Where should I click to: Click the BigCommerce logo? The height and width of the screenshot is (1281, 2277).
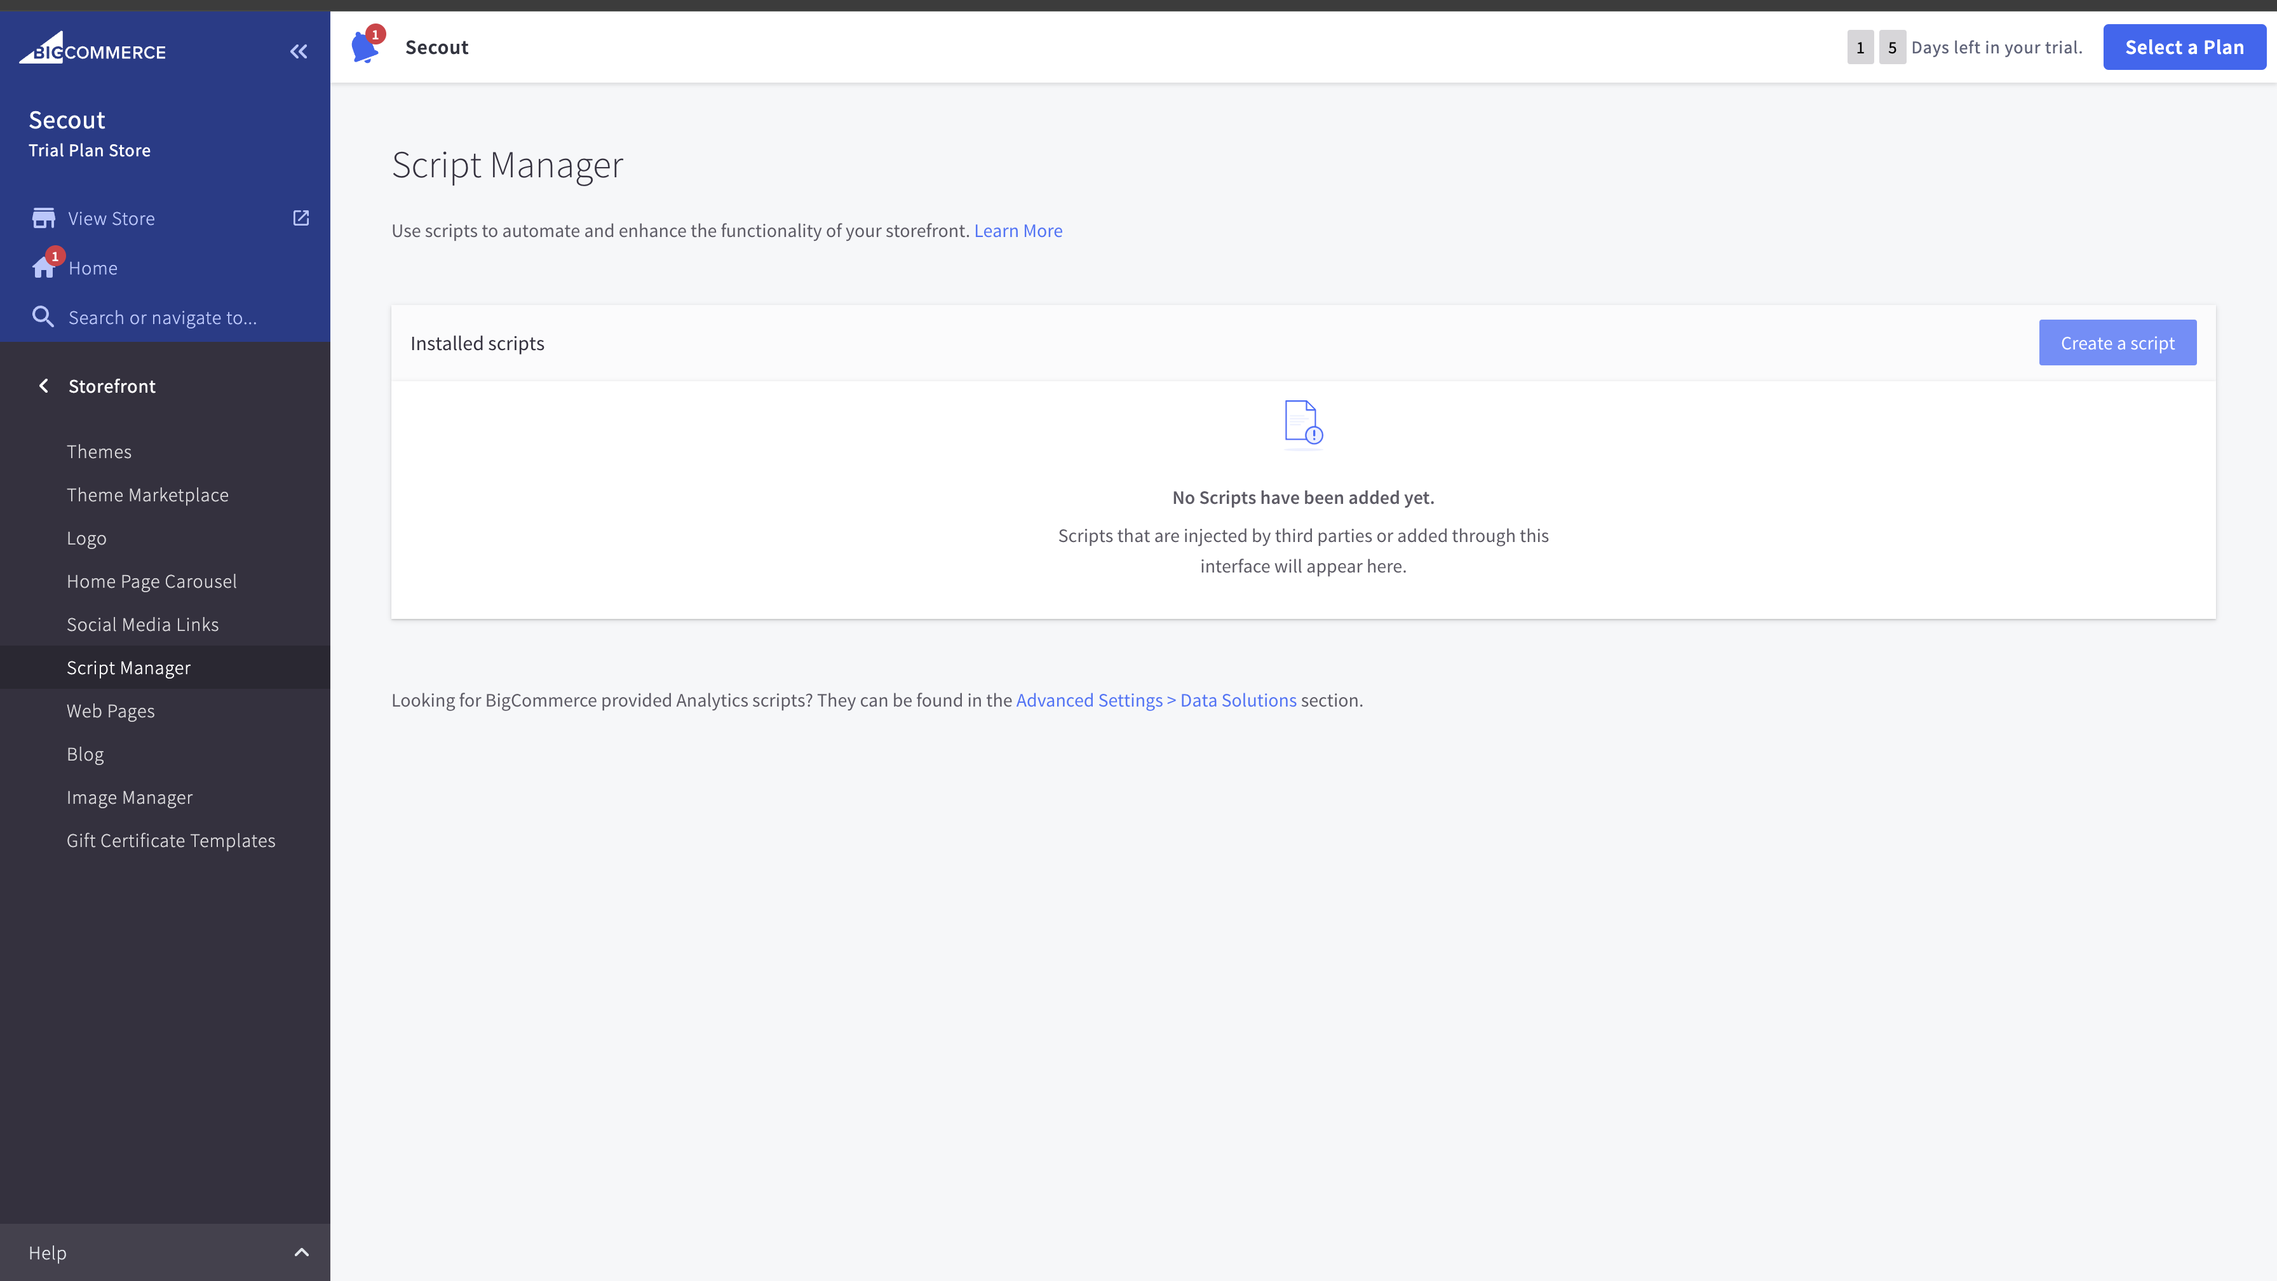point(93,50)
